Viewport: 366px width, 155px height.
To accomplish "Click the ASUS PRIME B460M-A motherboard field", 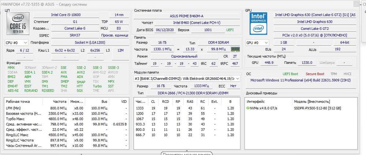I will tap(187, 16).
